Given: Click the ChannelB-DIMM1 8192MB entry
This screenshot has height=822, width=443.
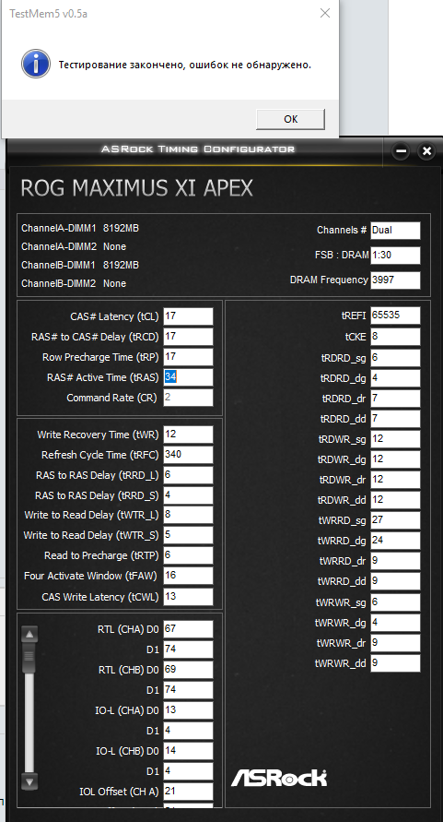Looking at the screenshot, I should tap(80, 265).
